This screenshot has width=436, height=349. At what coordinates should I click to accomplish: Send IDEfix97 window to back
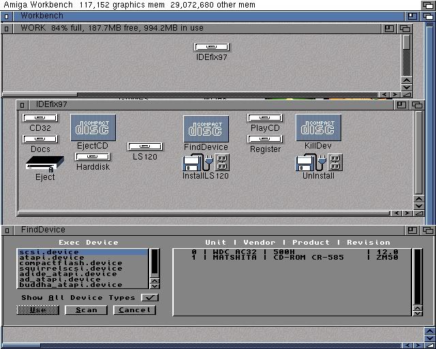click(x=418, y=105)
